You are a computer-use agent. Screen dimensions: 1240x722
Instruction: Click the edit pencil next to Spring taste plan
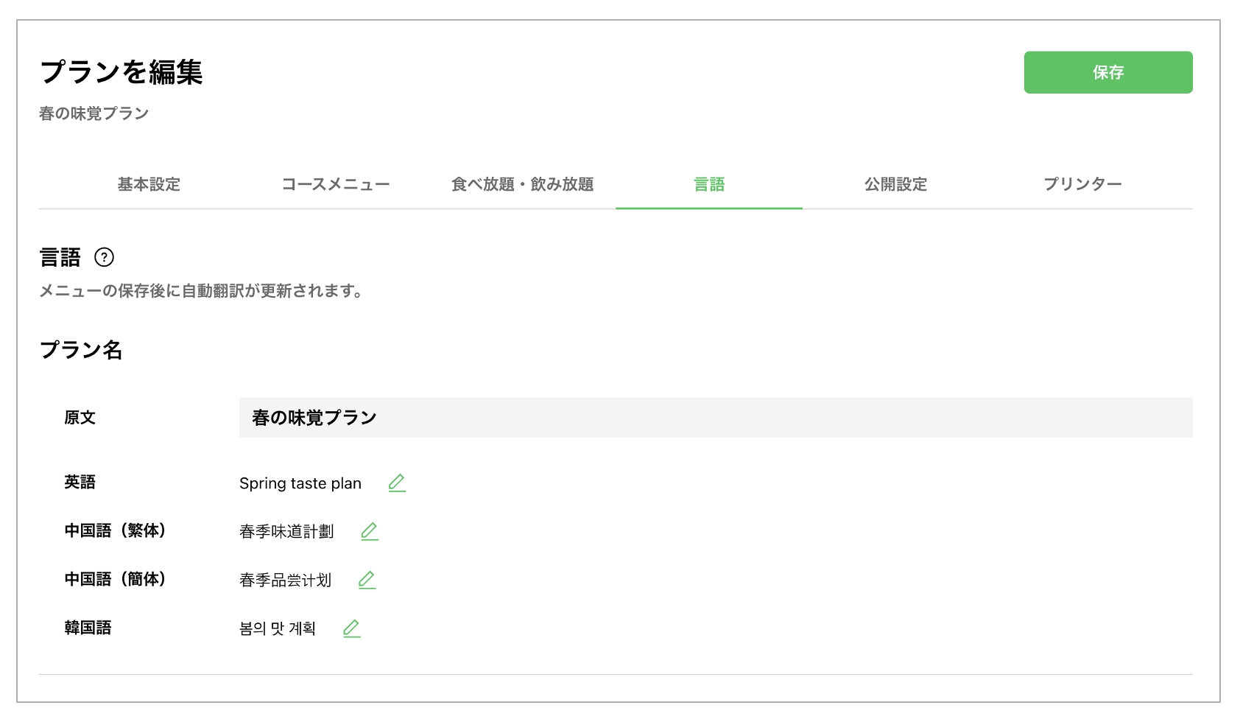coord(398,483)
